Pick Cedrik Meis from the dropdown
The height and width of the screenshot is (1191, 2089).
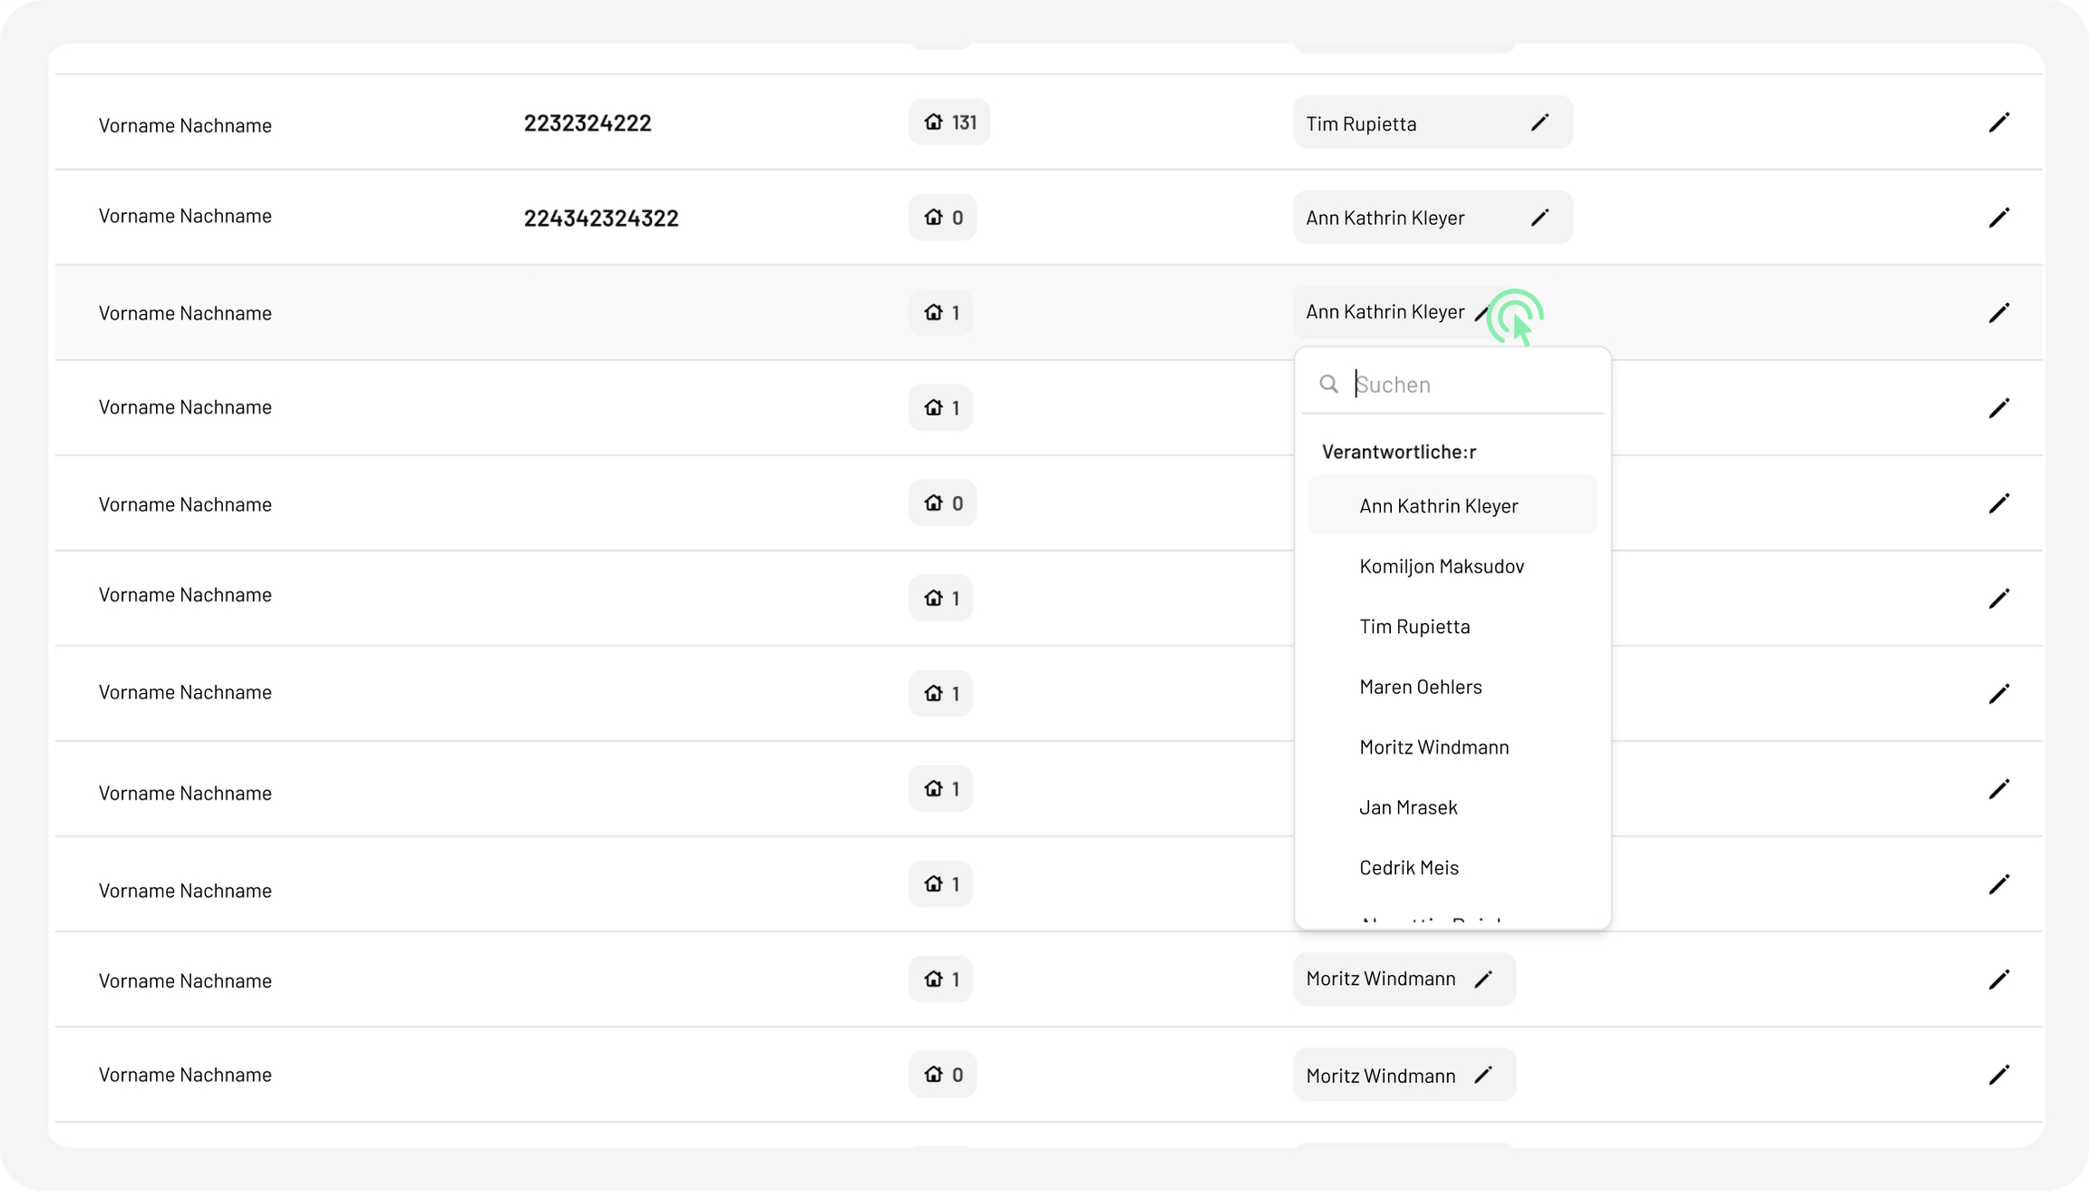tap(1408, 868)
